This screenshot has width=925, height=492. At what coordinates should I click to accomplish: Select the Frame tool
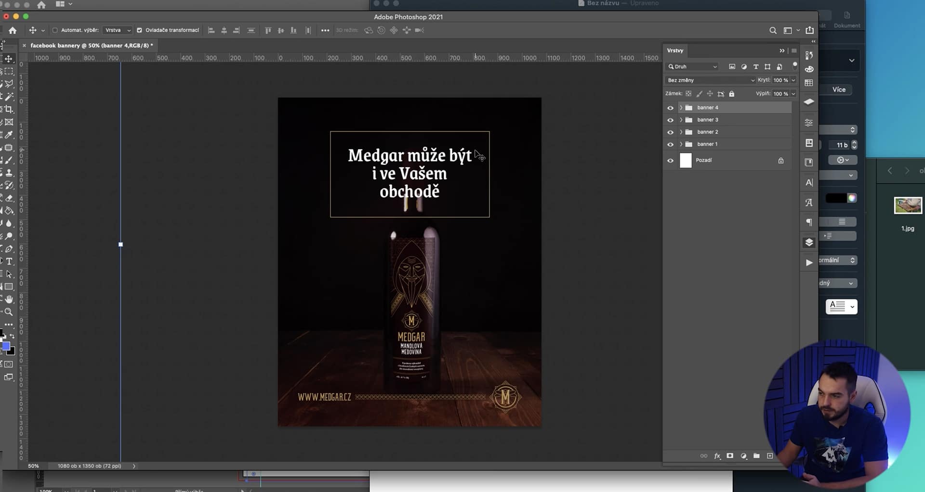coord(9,122)
